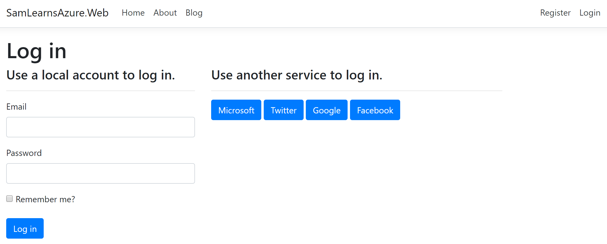Click the Password field label
Image resolution: width=607 pixels, height=244 pixels.
pos(24,153)
